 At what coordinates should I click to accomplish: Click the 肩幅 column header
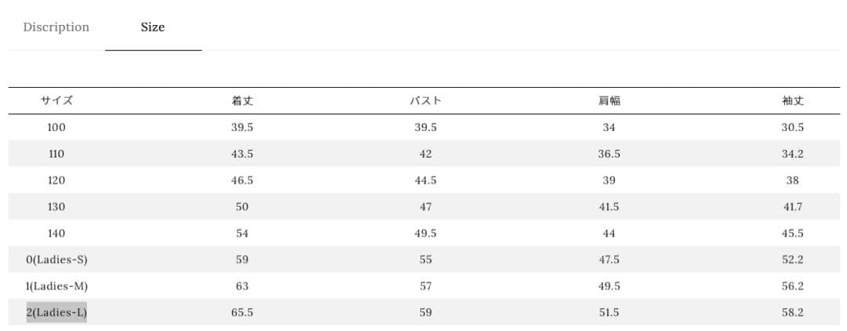pos(609,101)
